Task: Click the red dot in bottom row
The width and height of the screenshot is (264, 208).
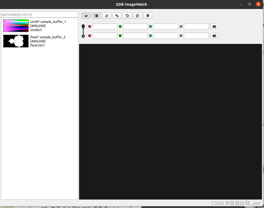Action: [90, 36]
